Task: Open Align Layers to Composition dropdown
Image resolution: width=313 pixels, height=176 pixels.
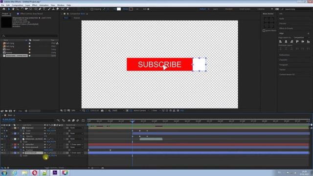Action: point(301,38)
